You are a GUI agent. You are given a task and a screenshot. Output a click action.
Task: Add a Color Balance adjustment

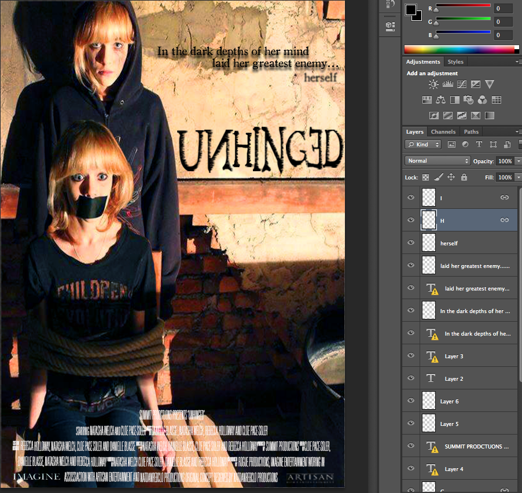pyautogui.click(x=440, y=100)
